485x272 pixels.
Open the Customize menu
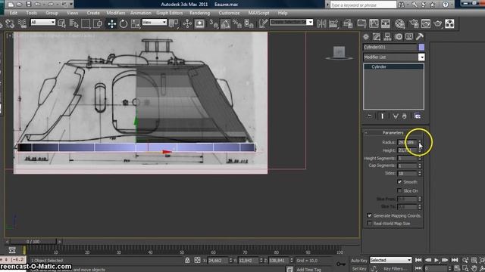click(229, 13)
